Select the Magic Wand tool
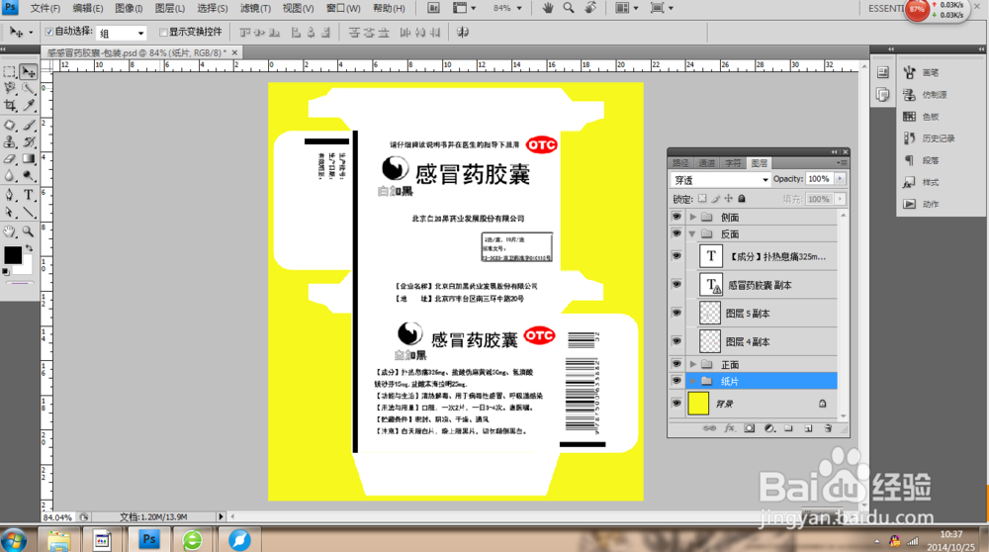The height and width of the screenshot is (552, 989). coord(29,88)
